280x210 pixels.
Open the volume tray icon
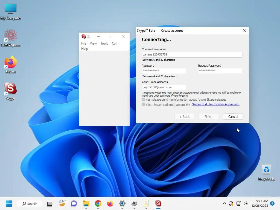point(245,203)
